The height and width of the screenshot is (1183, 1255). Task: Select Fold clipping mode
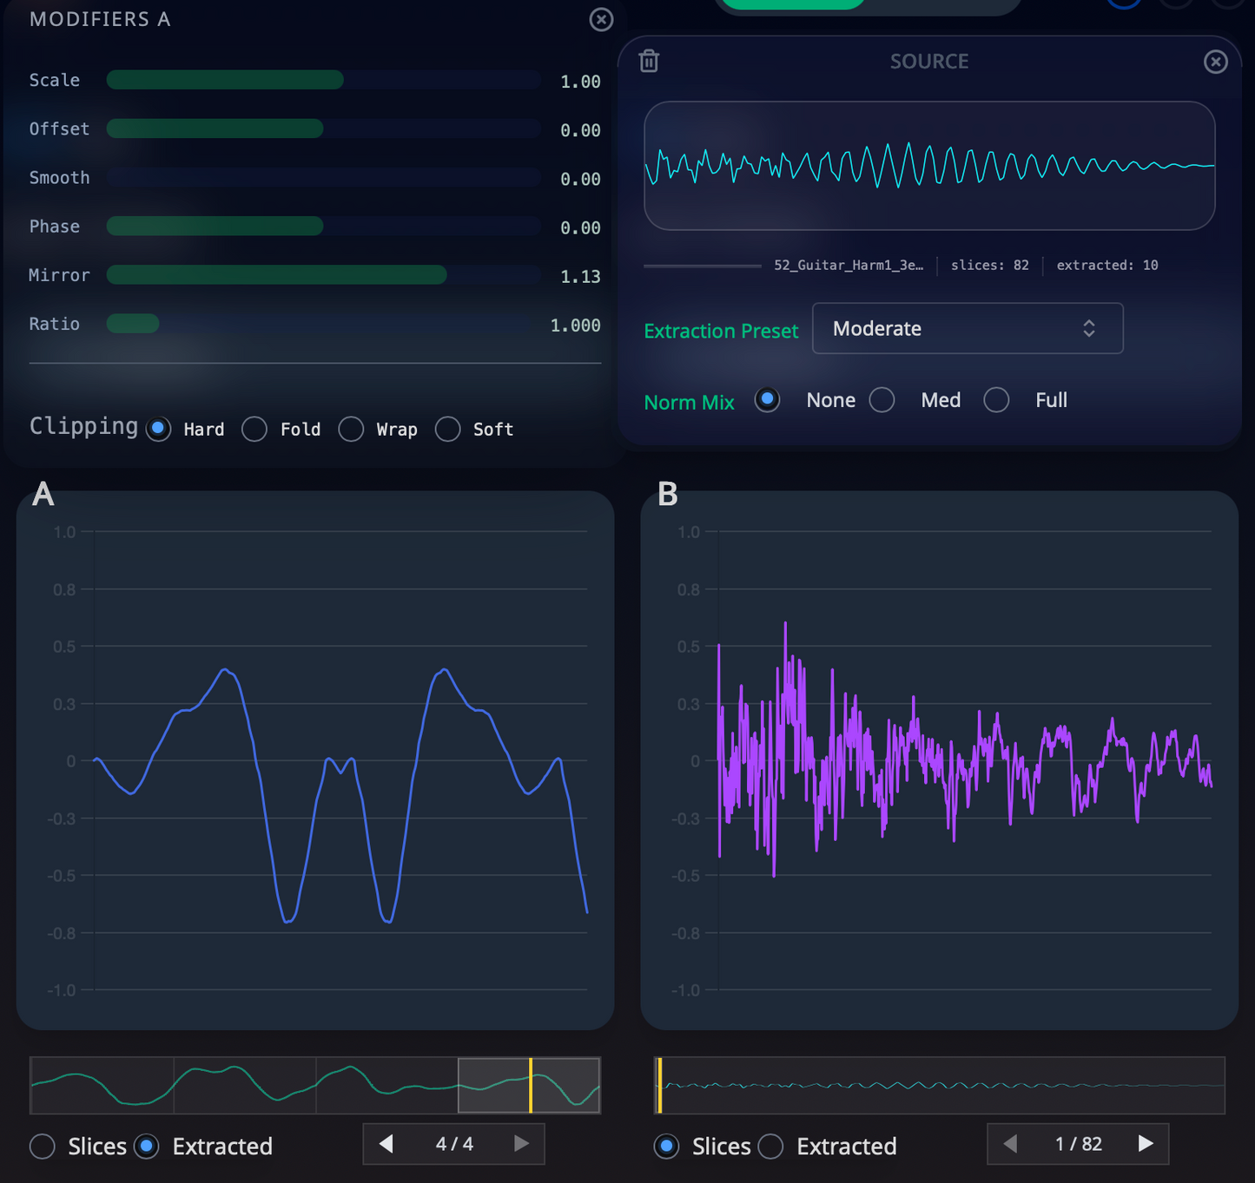coord(254,429)
